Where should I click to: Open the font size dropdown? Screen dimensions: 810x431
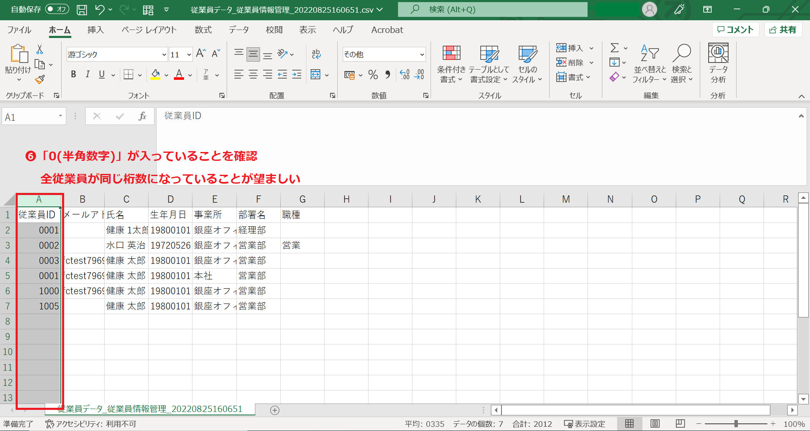pos(189,54)
